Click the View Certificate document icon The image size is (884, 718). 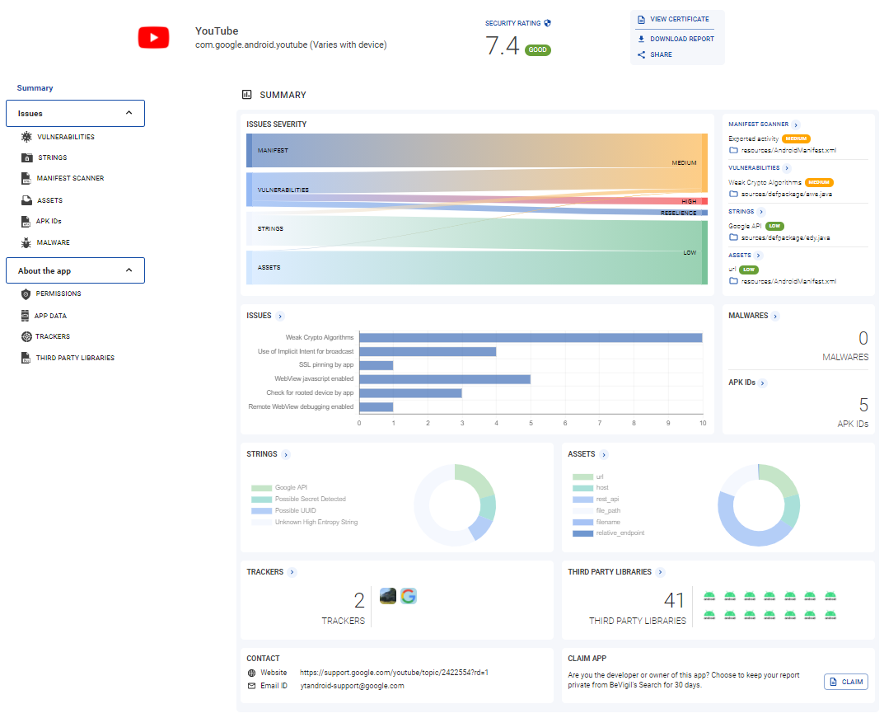(641, 19)
